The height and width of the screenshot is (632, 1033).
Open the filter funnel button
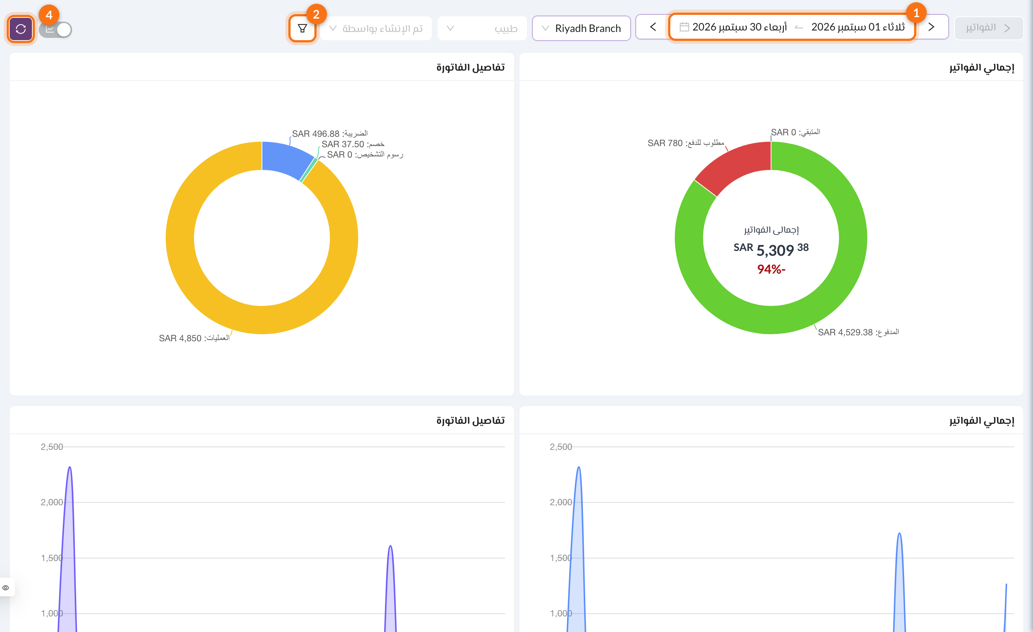coord(302,29)
